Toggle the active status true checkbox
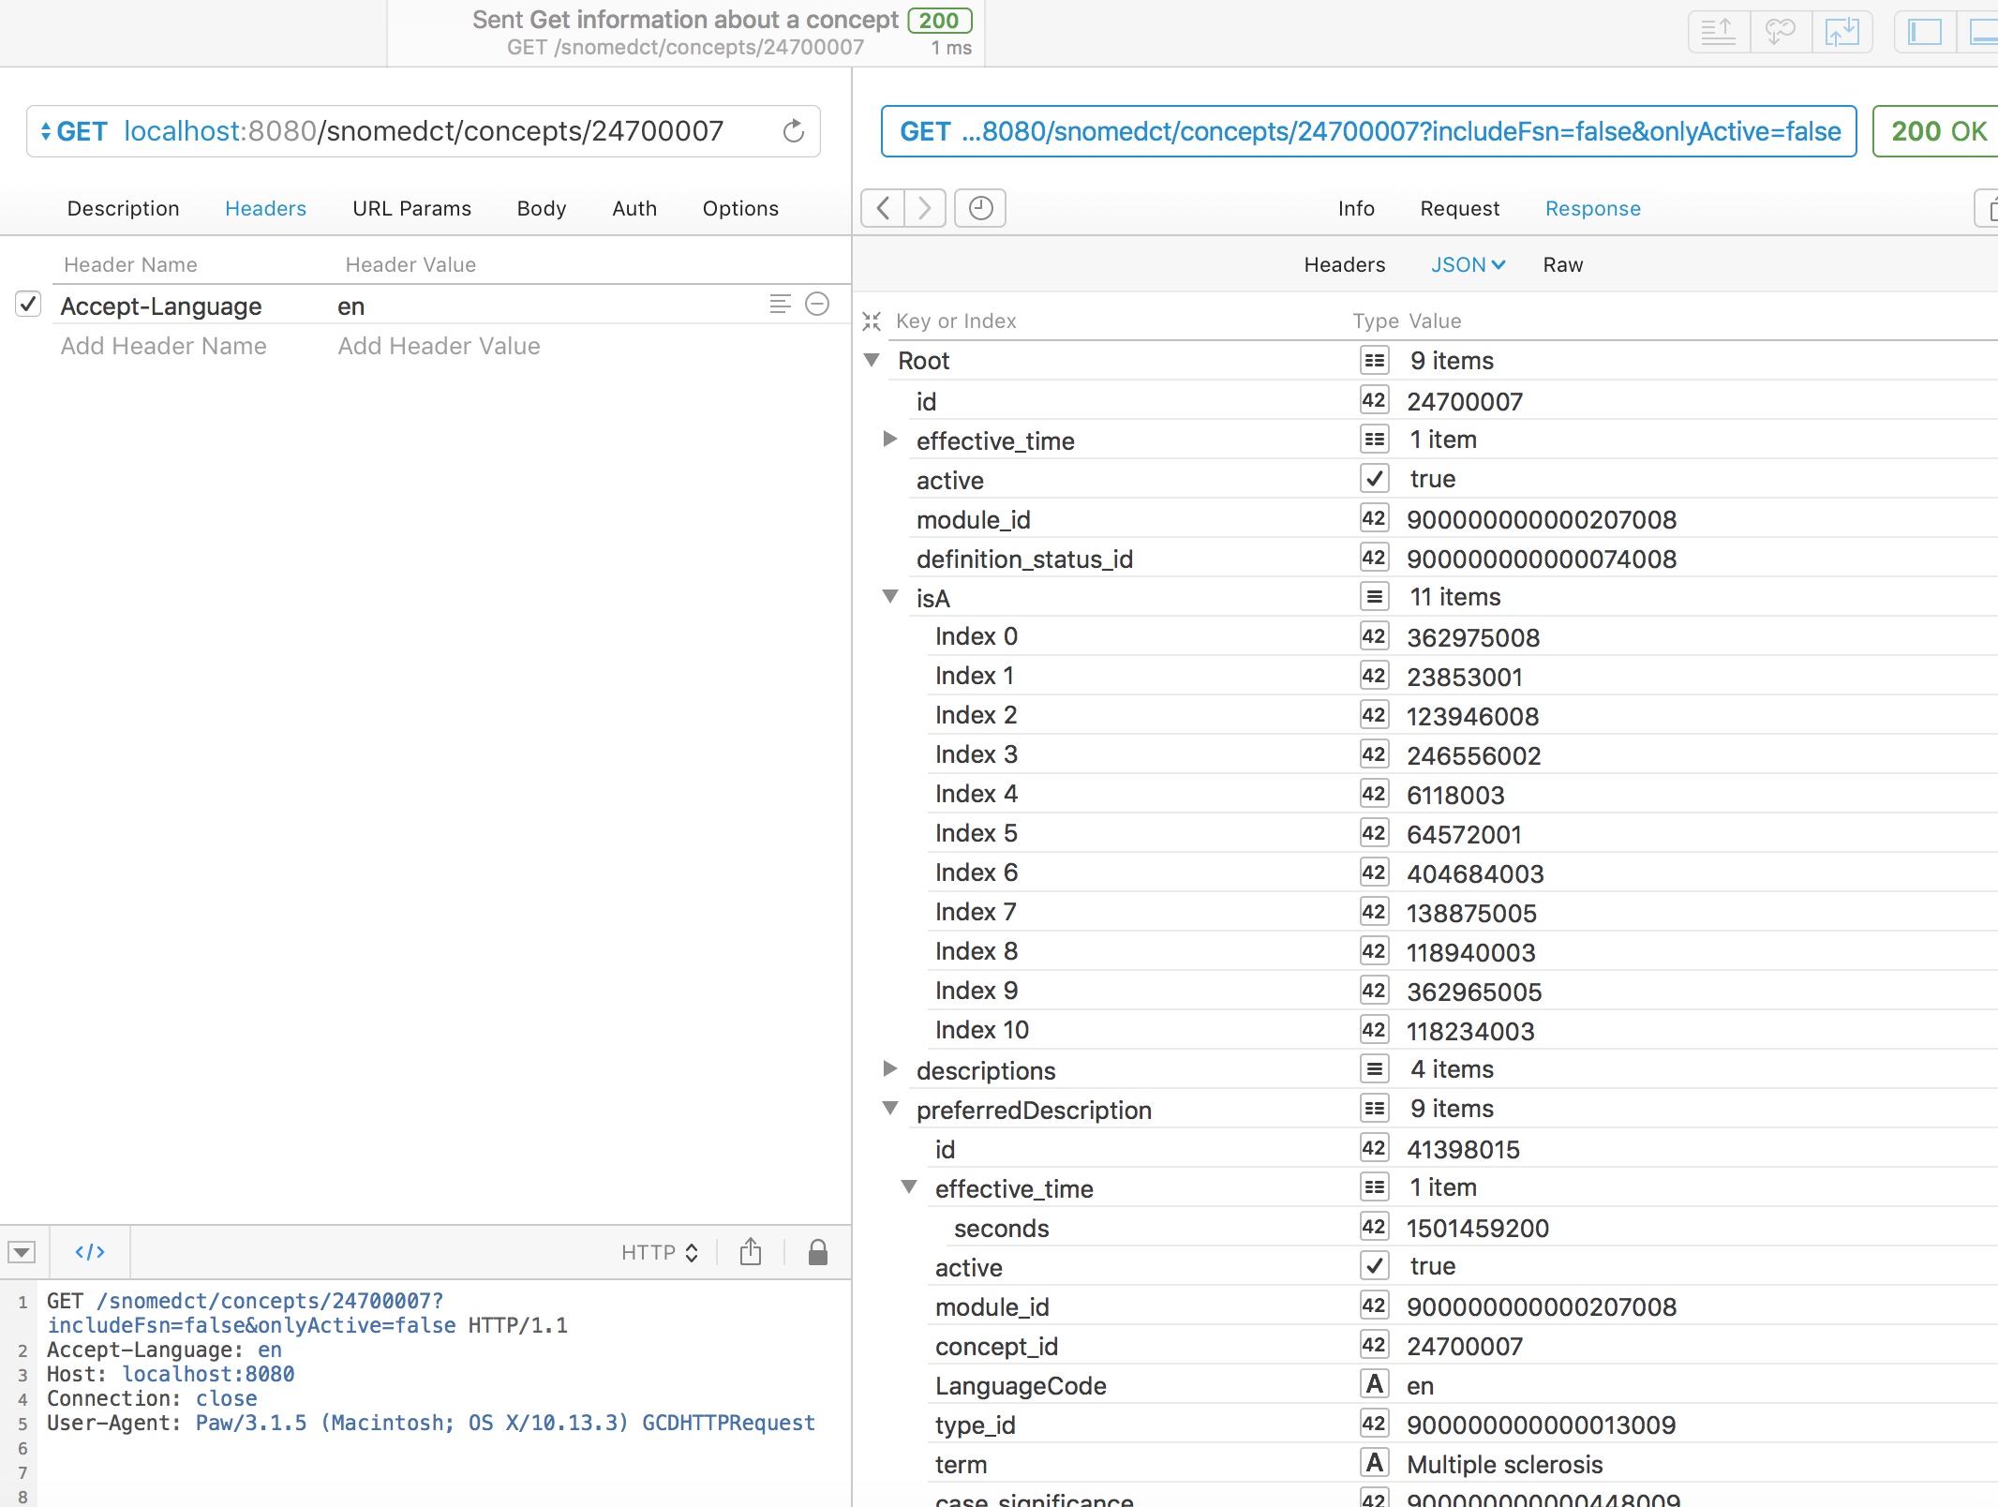The width and height of the screenshot is (1998, 1507). pyautogui.click(x=1371, y=478)
